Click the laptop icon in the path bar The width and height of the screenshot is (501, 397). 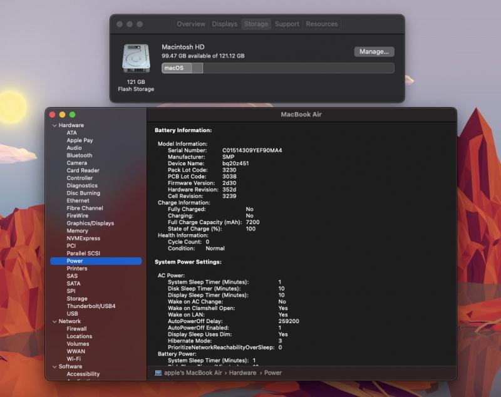tap(158, 373)
